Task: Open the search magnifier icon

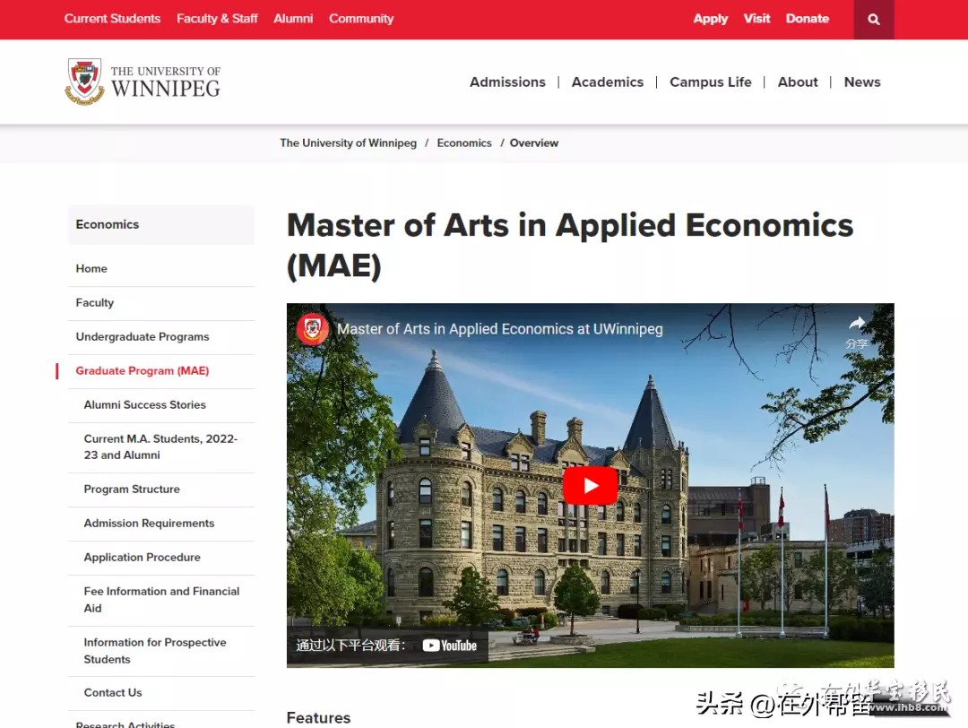Action: coord(874,19)
